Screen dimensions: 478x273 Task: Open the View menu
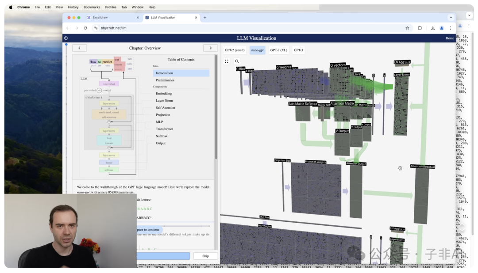(x=59, y=7)
